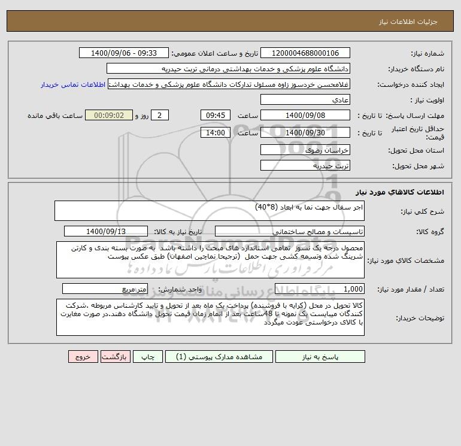Click the واحد شمارش label
Image resolution: width=461 pixels, height=446 pixels.
point(180,289)
